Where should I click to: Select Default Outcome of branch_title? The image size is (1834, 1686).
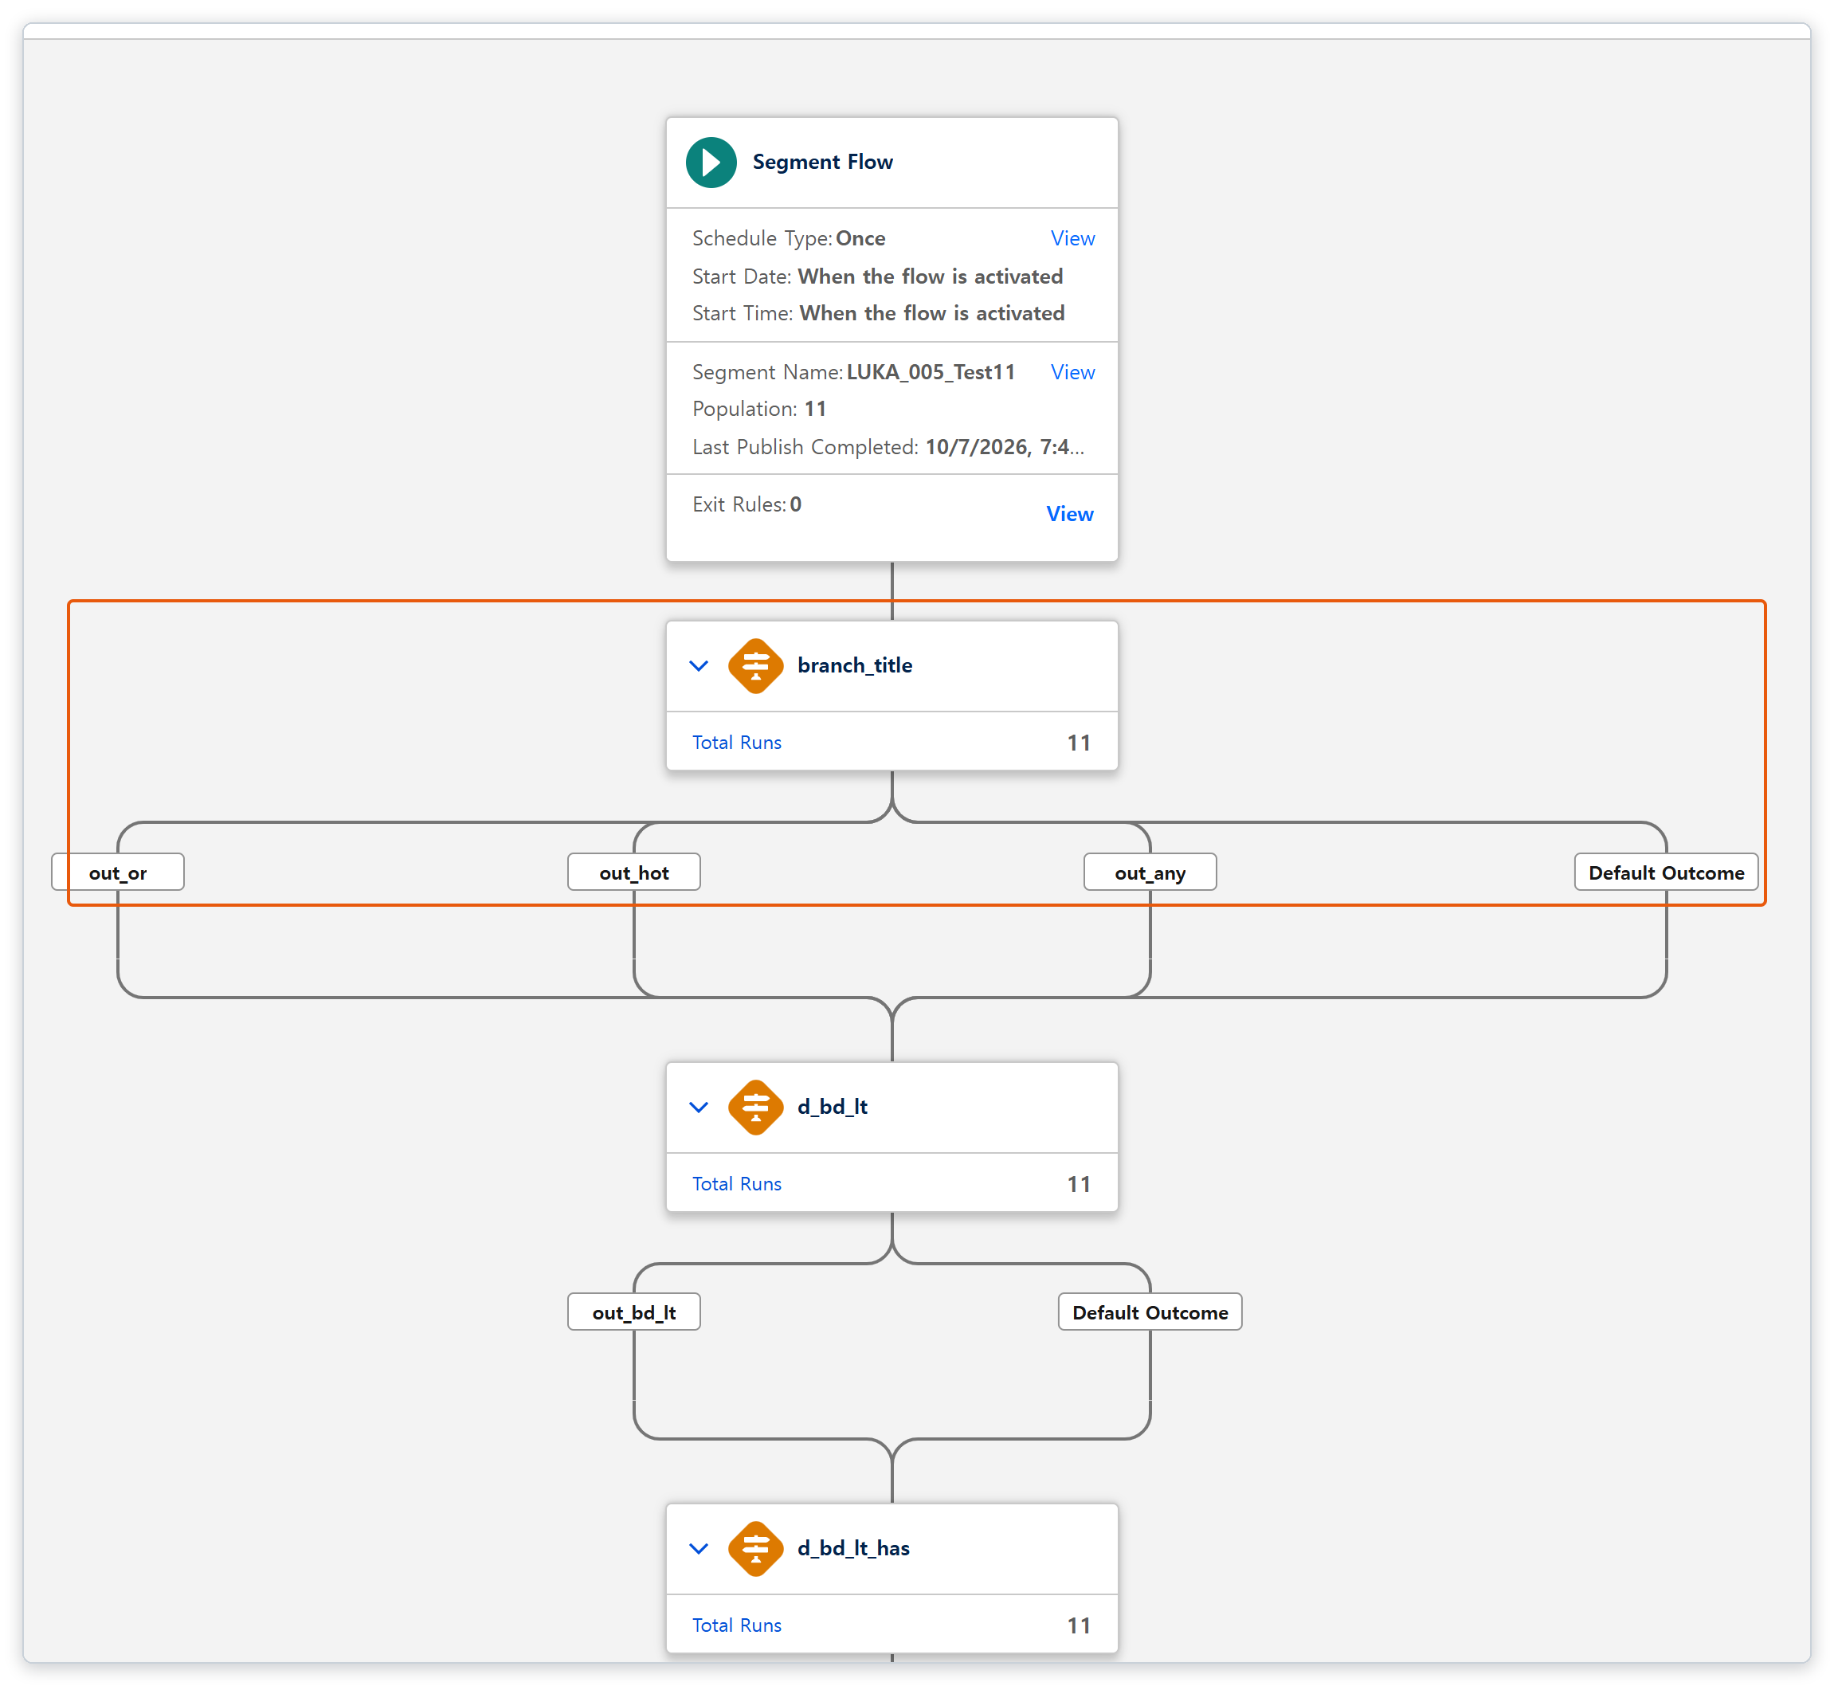[1666, 873]
